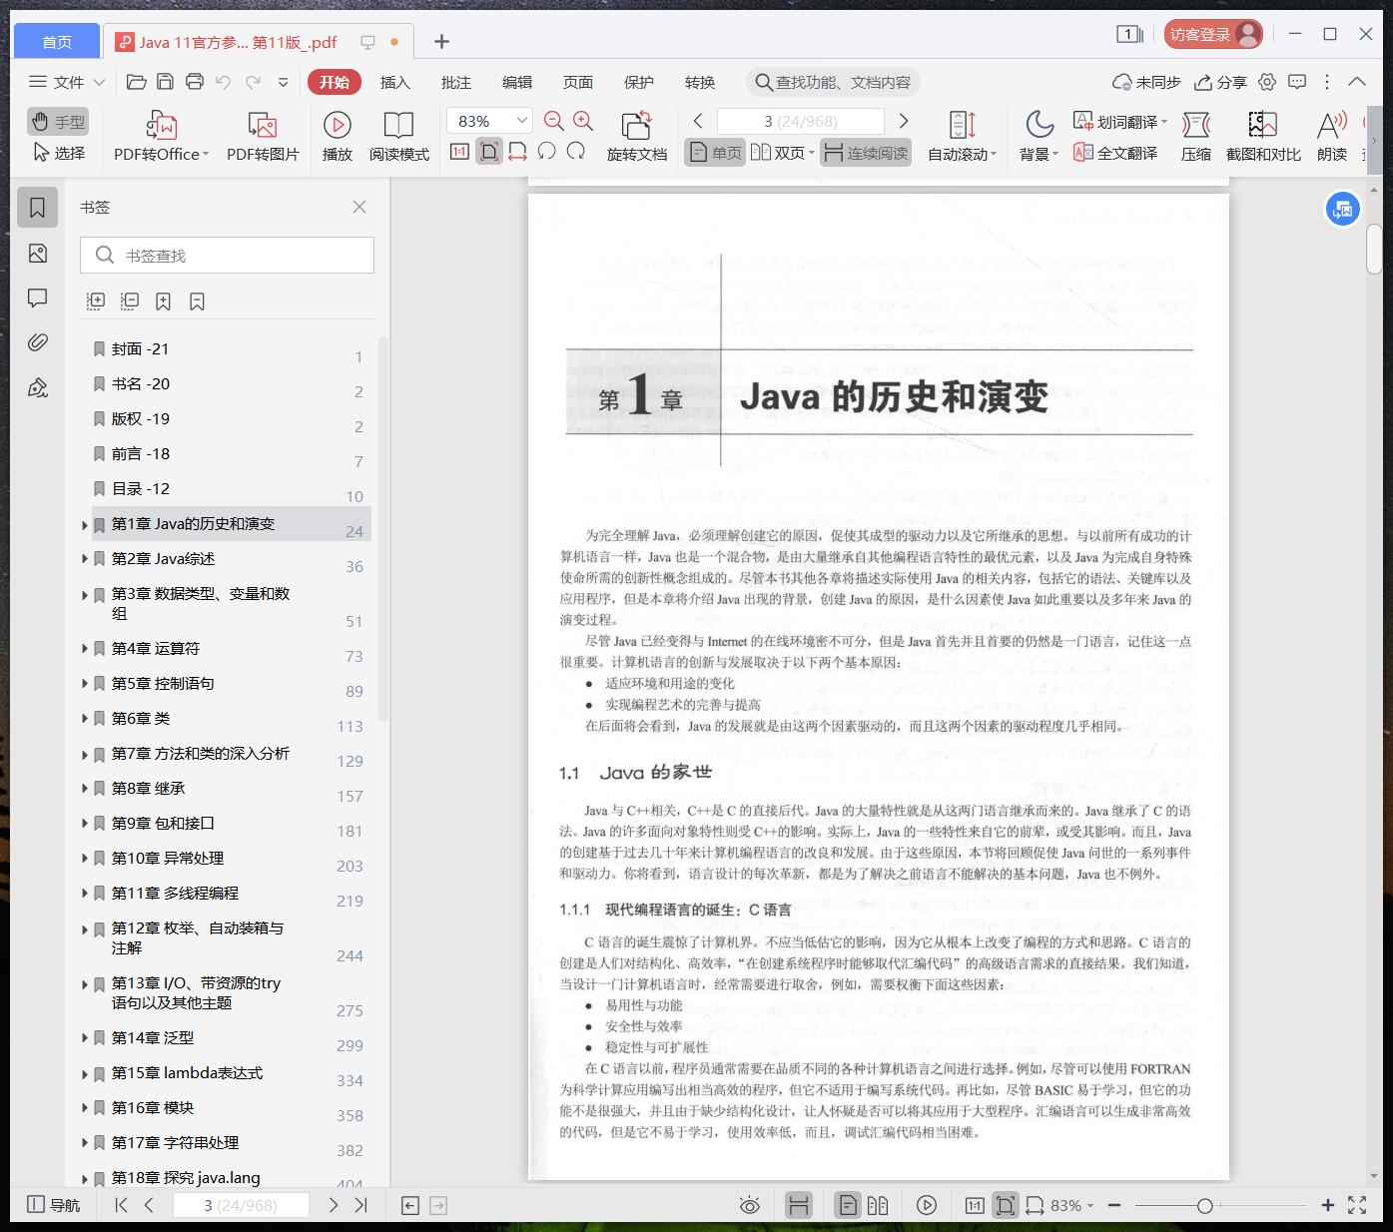Zoom in with the plus magnifier icon
Viewport: 1393px width, 1232px height.
(583, 121)
